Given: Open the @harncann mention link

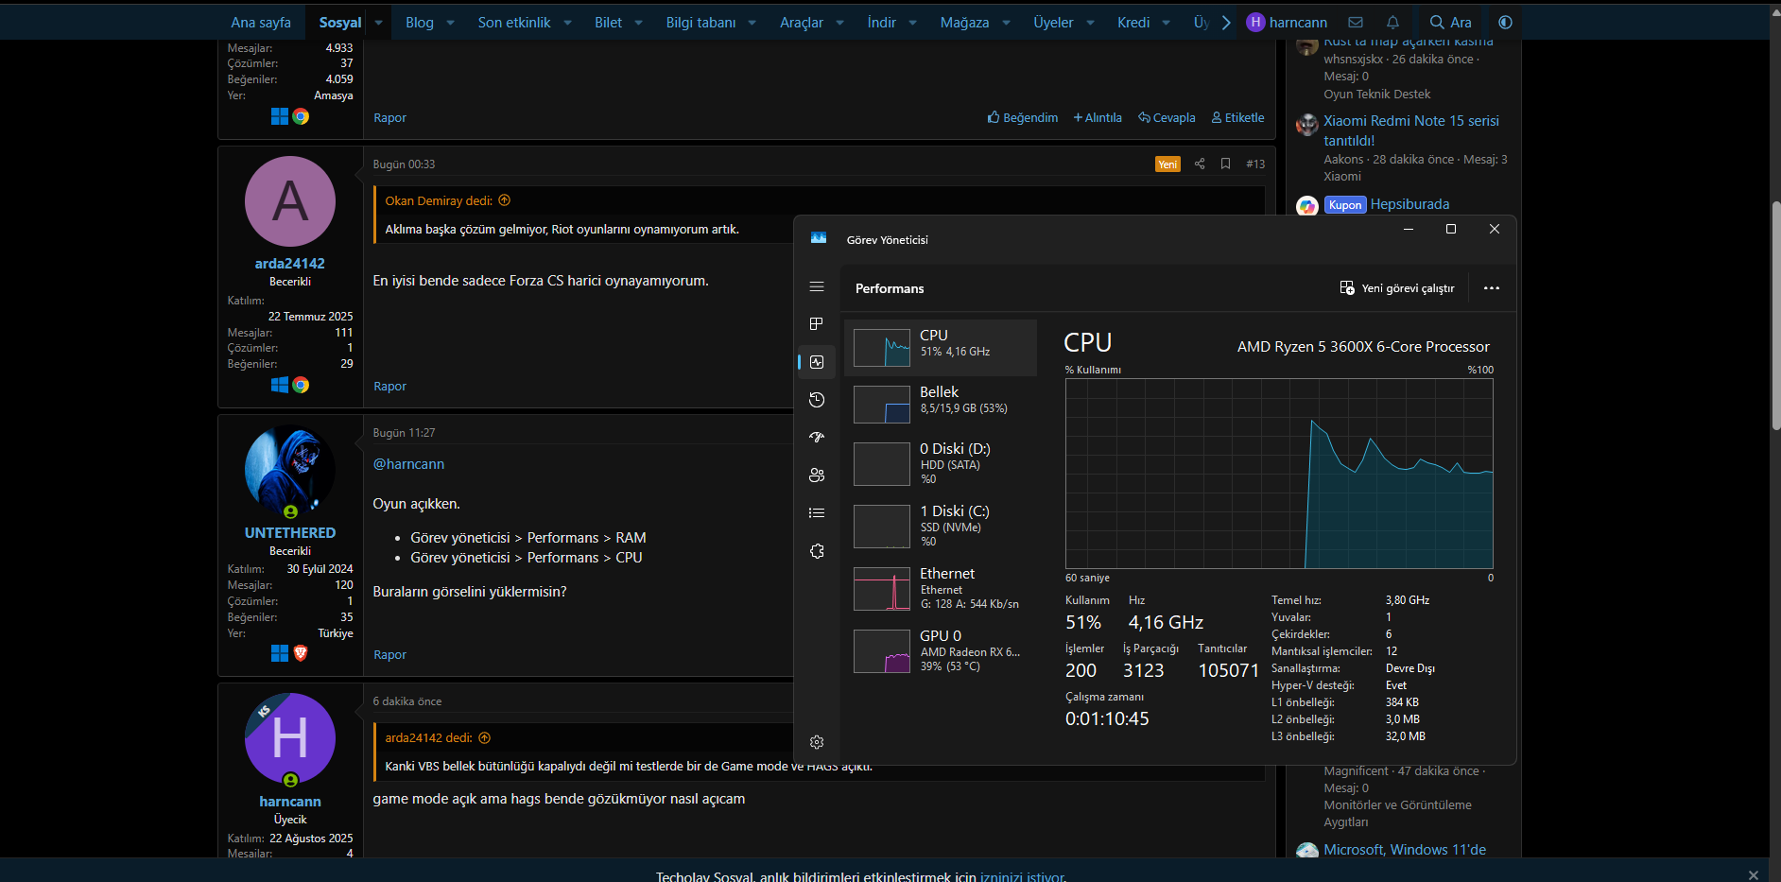Looking at the screenshot, I should click(x=408, y=464).
